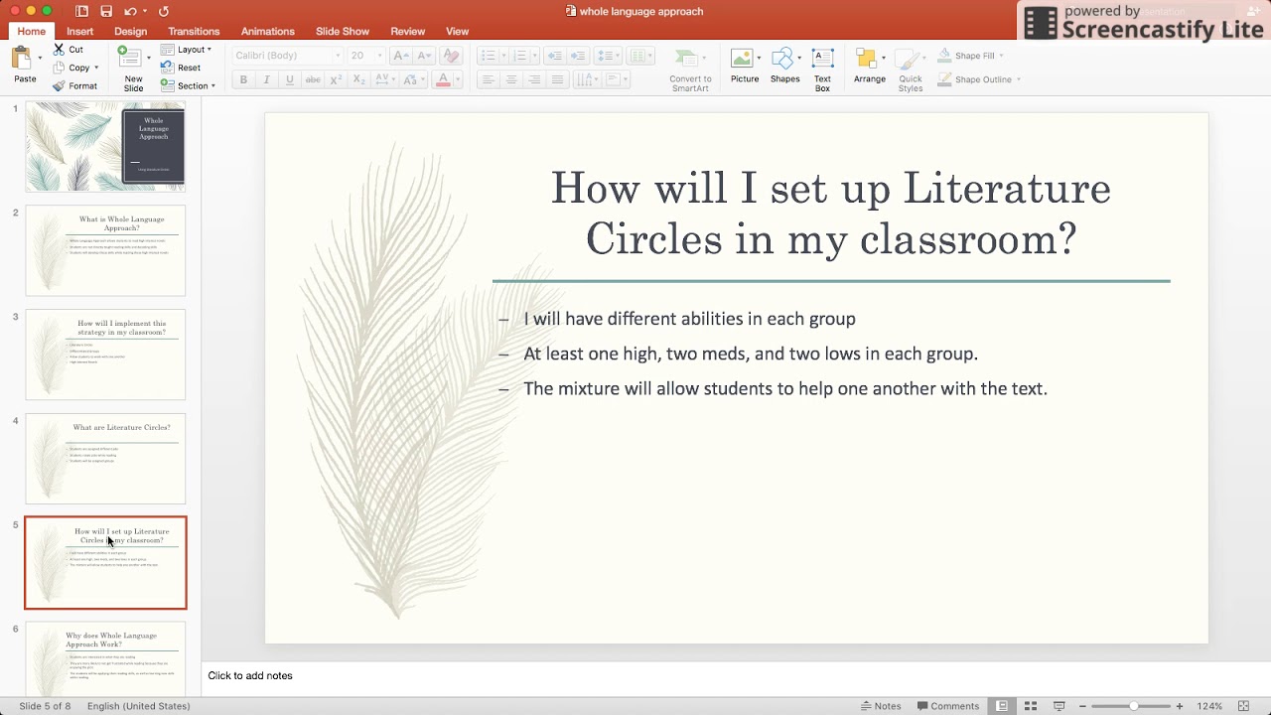This screenshot has width=1271, height=715.
Task: Switch to the Review tab
Action: [408, 31]
